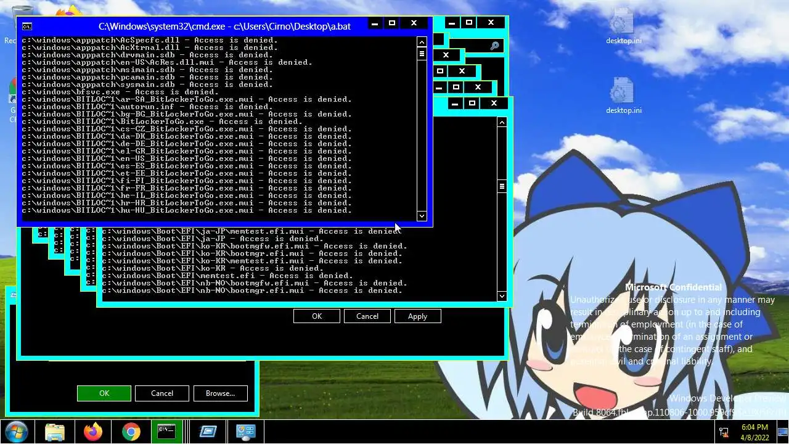Click the scrollbar thumb in a.bat cmd window
Screen dimensions: 789x444
tap(422, 54)
